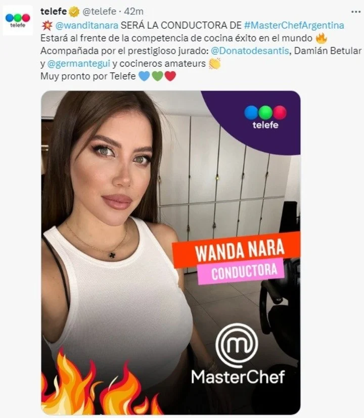Click the telefe account display name

click(54, 12)
